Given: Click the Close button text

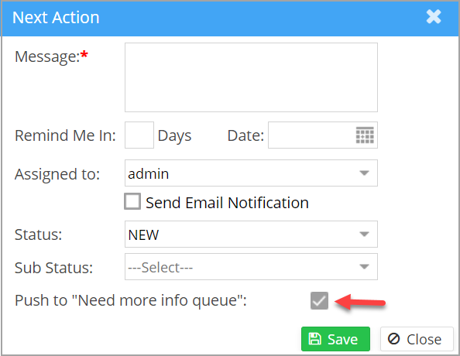Looking at the screenshot, I should tap(424, 340).
